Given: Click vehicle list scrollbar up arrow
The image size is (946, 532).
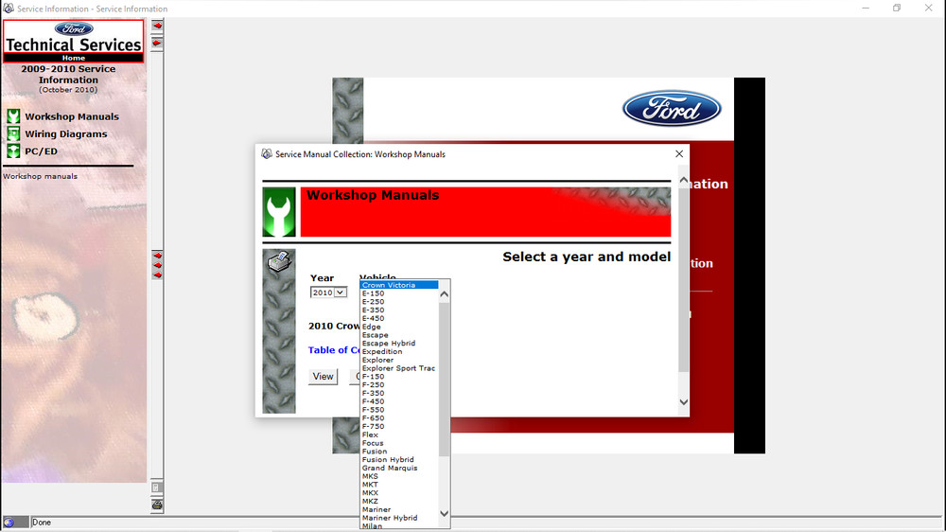Looking at the screenshot, I should click(x=444, y=294).
